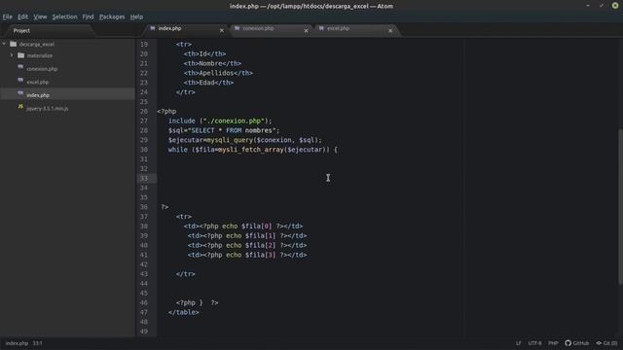The image size is (623, 350).
Task: Open excel.php from the project tree
Action: [38, 82]
